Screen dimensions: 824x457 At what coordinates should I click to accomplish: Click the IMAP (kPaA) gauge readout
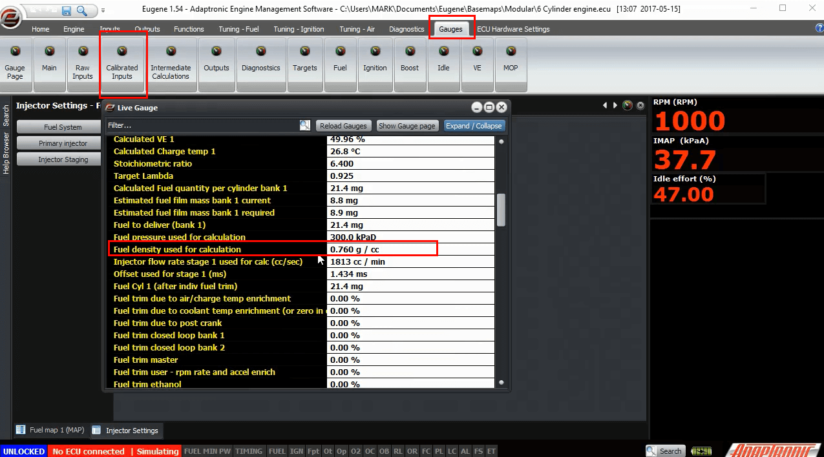pos(685,159)
